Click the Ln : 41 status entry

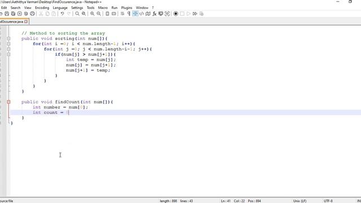(x=226, y=201)
